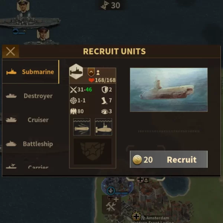The image size is (223, 223).
Task: Tap the submerged submarine skill icon
Action: pos(103,127)
